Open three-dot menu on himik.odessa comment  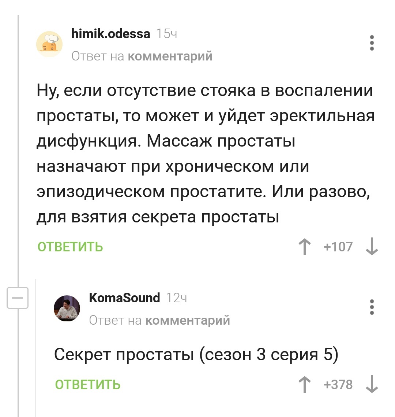click(x=372, y=43)
